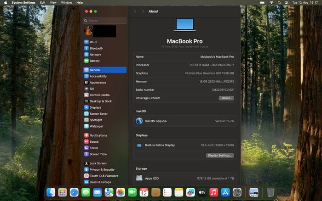Click the Apple SSD storage row
The image size is (322, 201).
[x=184, y=179]
